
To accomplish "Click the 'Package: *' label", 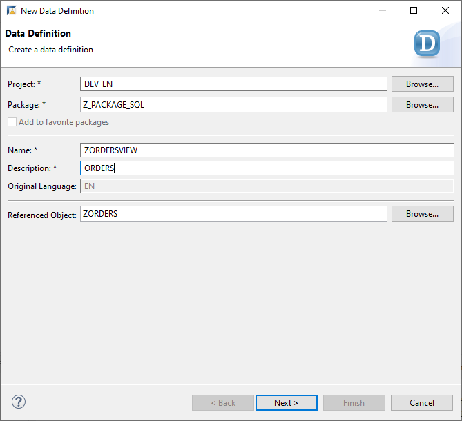I will [26, 105].
